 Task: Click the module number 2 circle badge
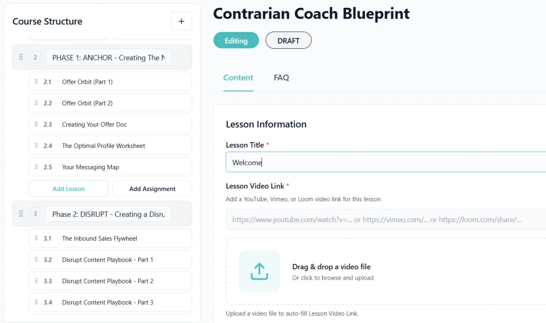[35, 57]
